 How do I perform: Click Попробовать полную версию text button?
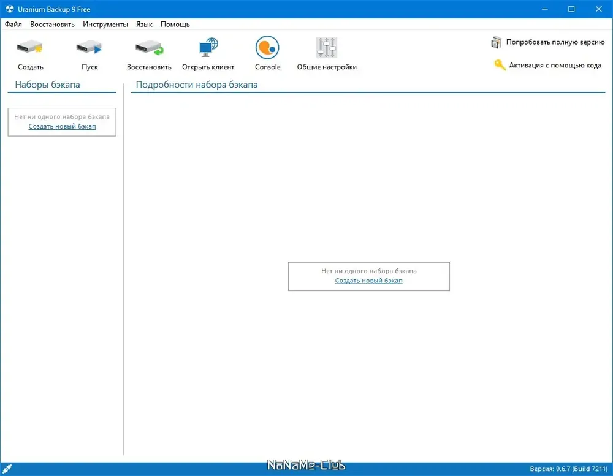point(555,42)
